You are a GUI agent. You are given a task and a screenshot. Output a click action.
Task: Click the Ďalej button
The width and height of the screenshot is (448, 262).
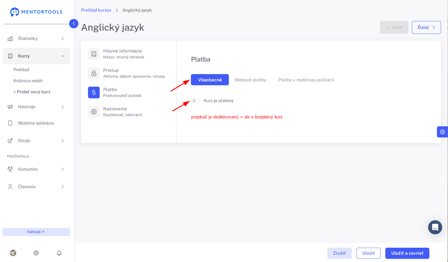(x=426, y=27)
